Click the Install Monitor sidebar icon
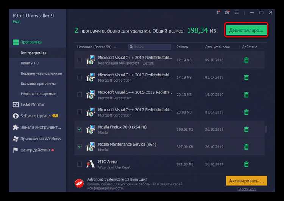Image resolution: width=284 pixels, height=201 pixels. click(16, 104)
